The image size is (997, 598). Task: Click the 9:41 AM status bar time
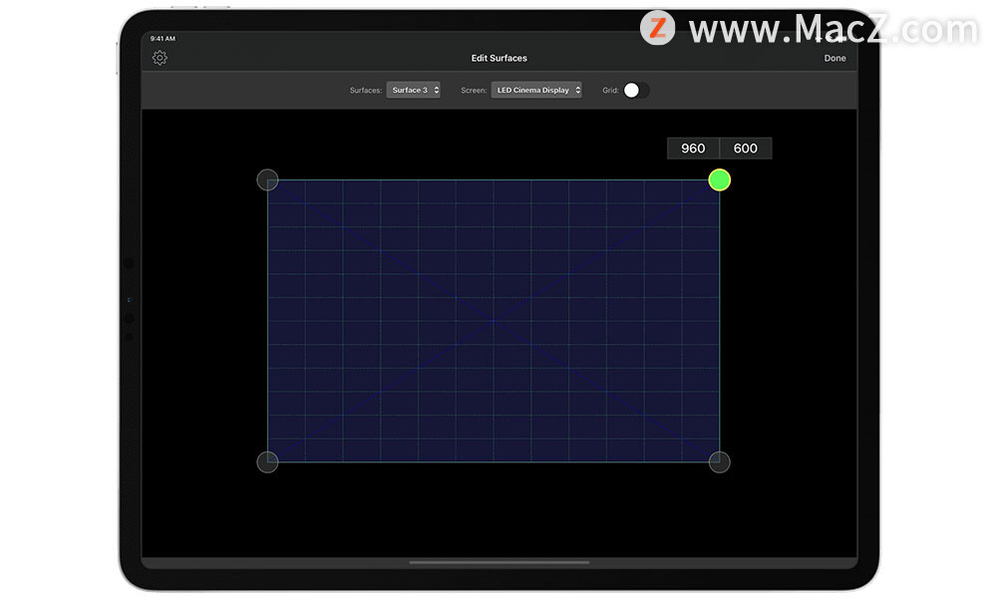click(163, 38)
